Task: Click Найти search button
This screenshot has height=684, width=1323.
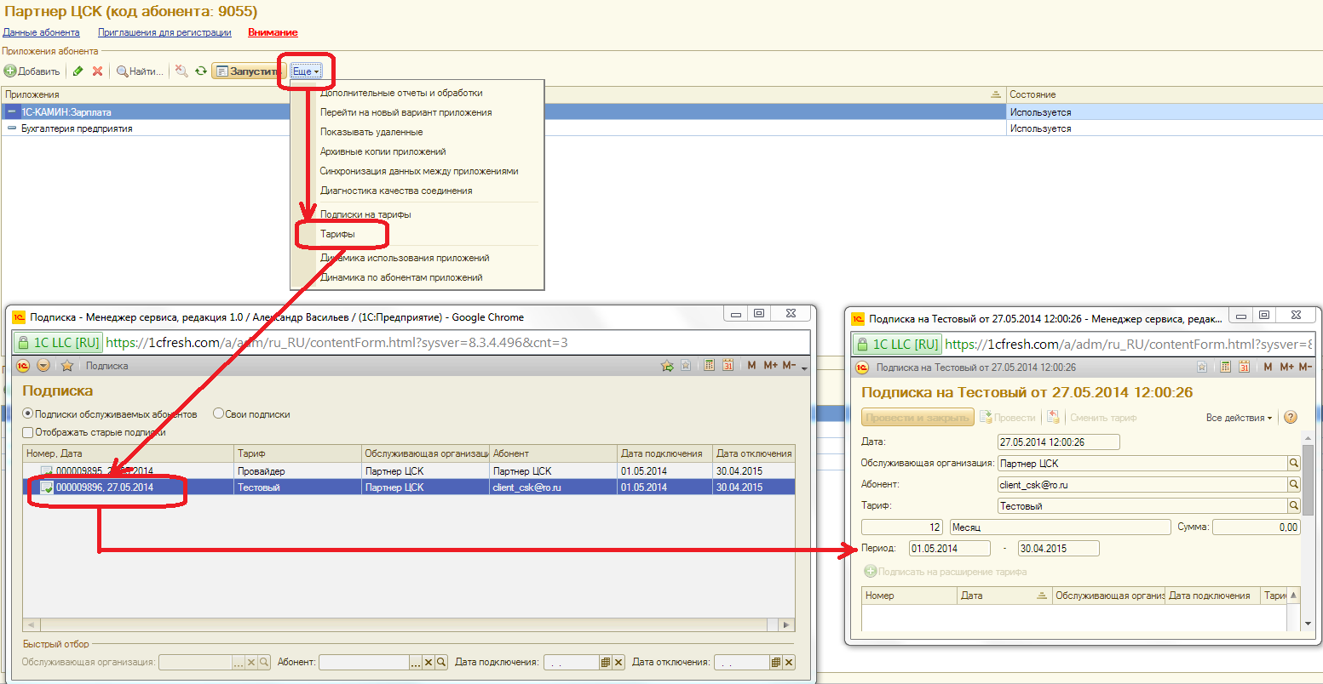Action: click(140, 71)
